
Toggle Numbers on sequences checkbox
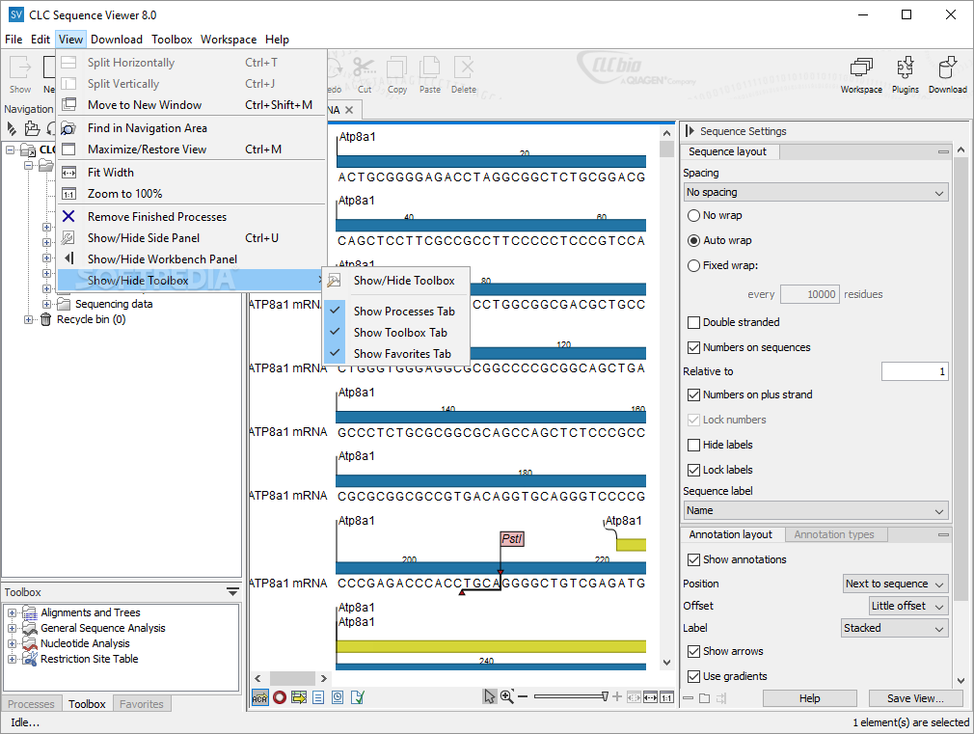693,347
